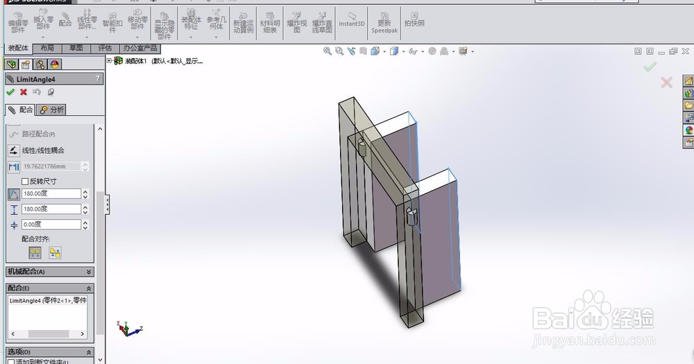Open the 配合 mates tab in panel
Viewport: 694px width, 364px height.
click(20, 110)
